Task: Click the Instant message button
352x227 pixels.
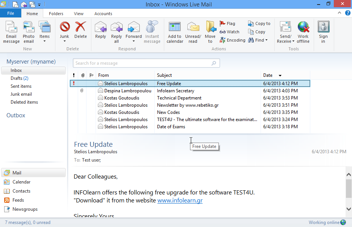Action: [x=152, y=32]
